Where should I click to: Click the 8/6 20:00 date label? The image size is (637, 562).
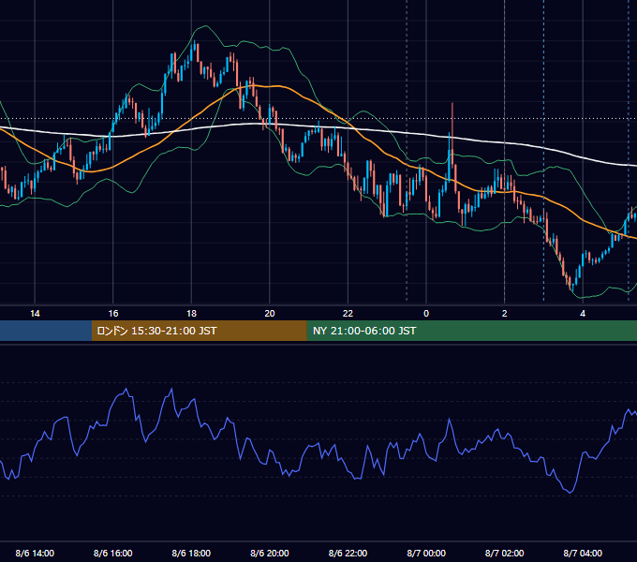270,553
